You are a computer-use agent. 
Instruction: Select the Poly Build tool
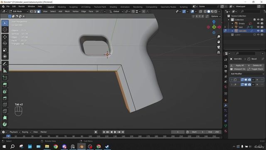click(5, 117)
